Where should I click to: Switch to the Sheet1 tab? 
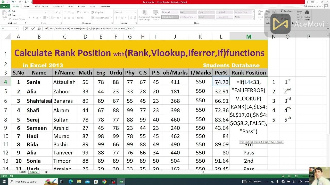click(x=23, y=172)
